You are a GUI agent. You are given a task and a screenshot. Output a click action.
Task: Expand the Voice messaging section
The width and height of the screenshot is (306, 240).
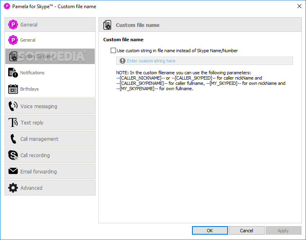point(50,106)
